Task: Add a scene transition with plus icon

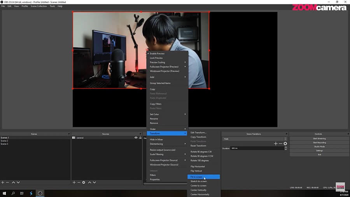Action: tap(276, 144)
